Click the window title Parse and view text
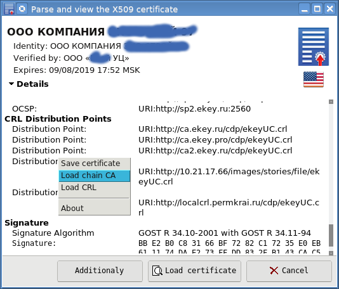The height and width of the screenshot is (289, 339). pyautogui.click(x=104, y=10)
